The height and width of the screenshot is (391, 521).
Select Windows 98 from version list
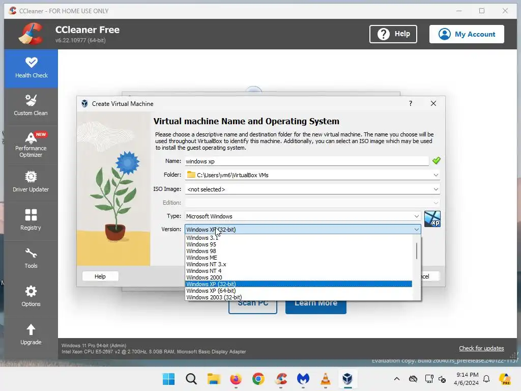pos(298,251)
